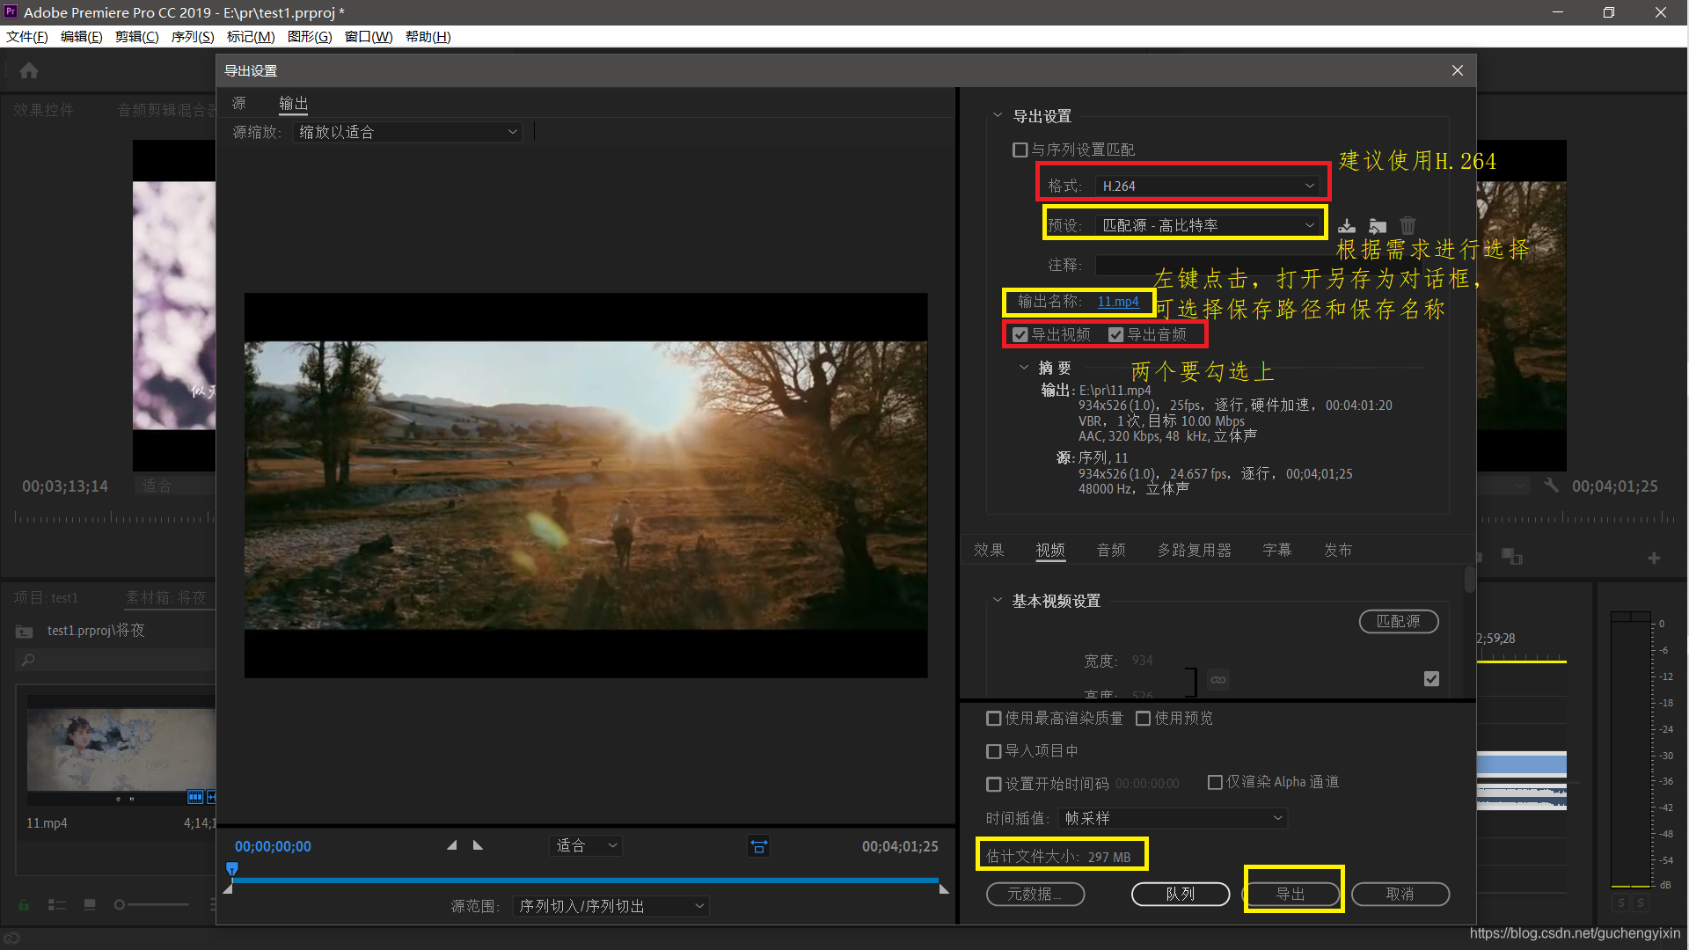This screenshot has width=1689, height=950.
Task: Enable Set Start Timecode checkbox
Action: point(994,784)
